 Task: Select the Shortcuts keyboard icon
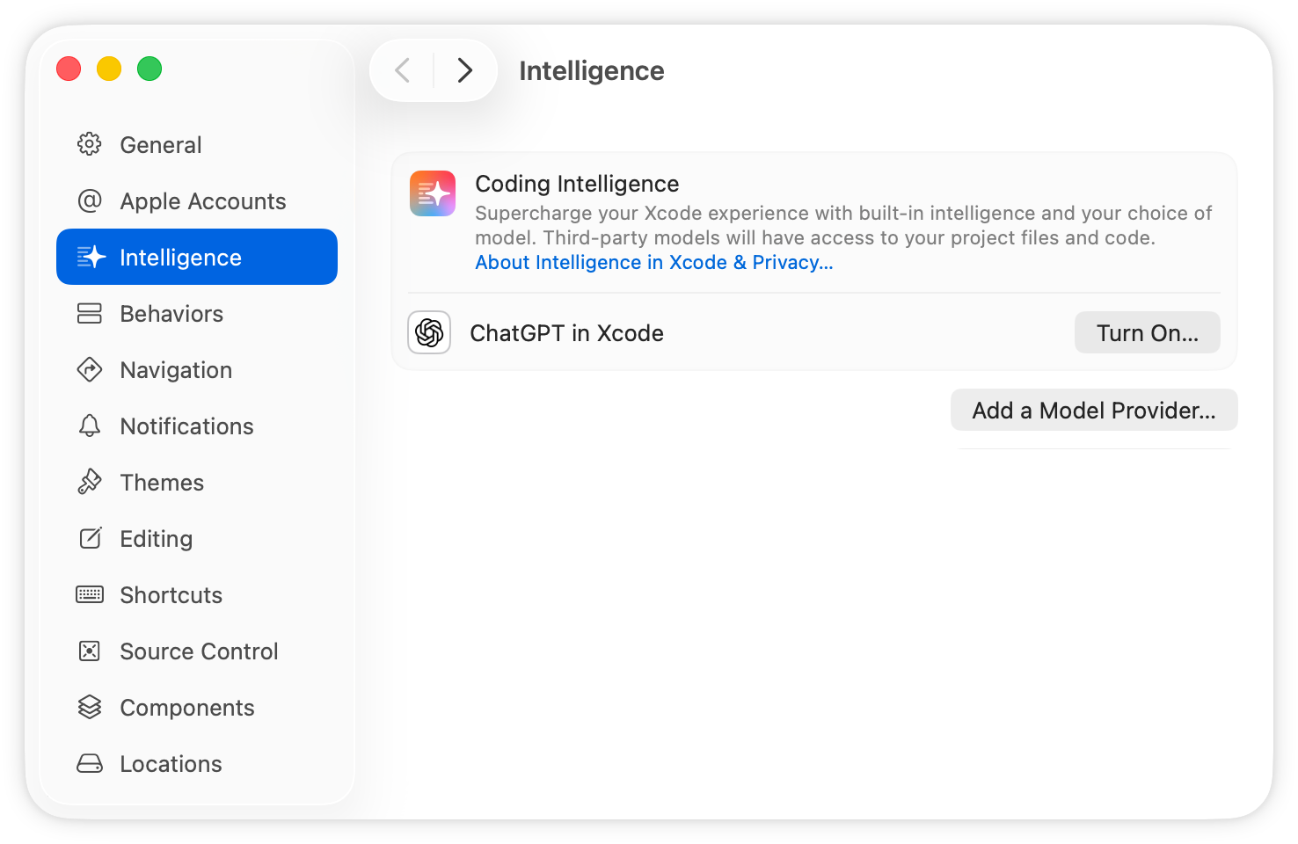click(89, 594)
